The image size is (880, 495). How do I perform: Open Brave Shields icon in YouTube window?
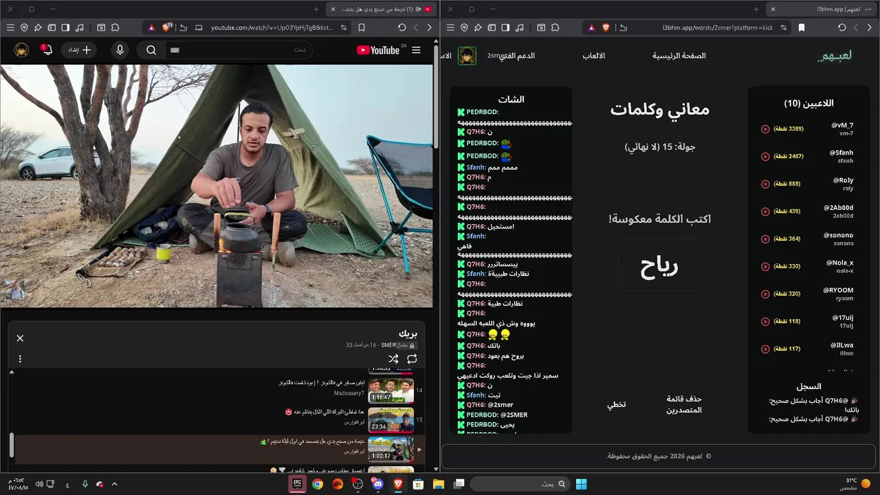167,27
